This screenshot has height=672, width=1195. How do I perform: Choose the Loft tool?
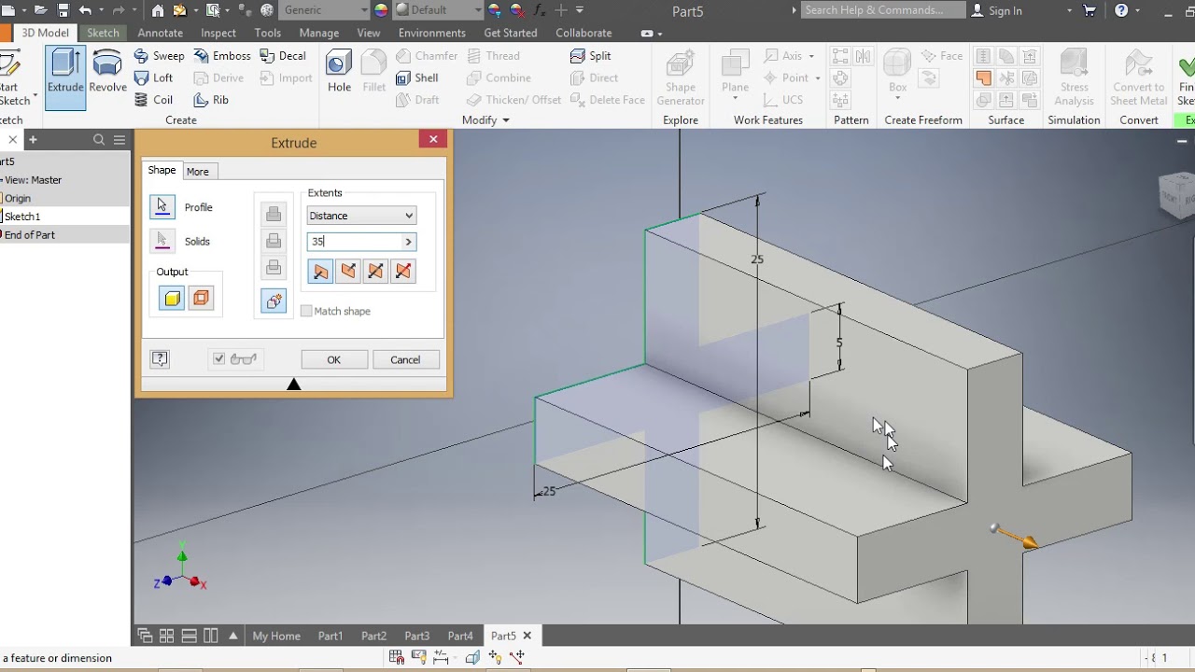click(x=154, y=78)
